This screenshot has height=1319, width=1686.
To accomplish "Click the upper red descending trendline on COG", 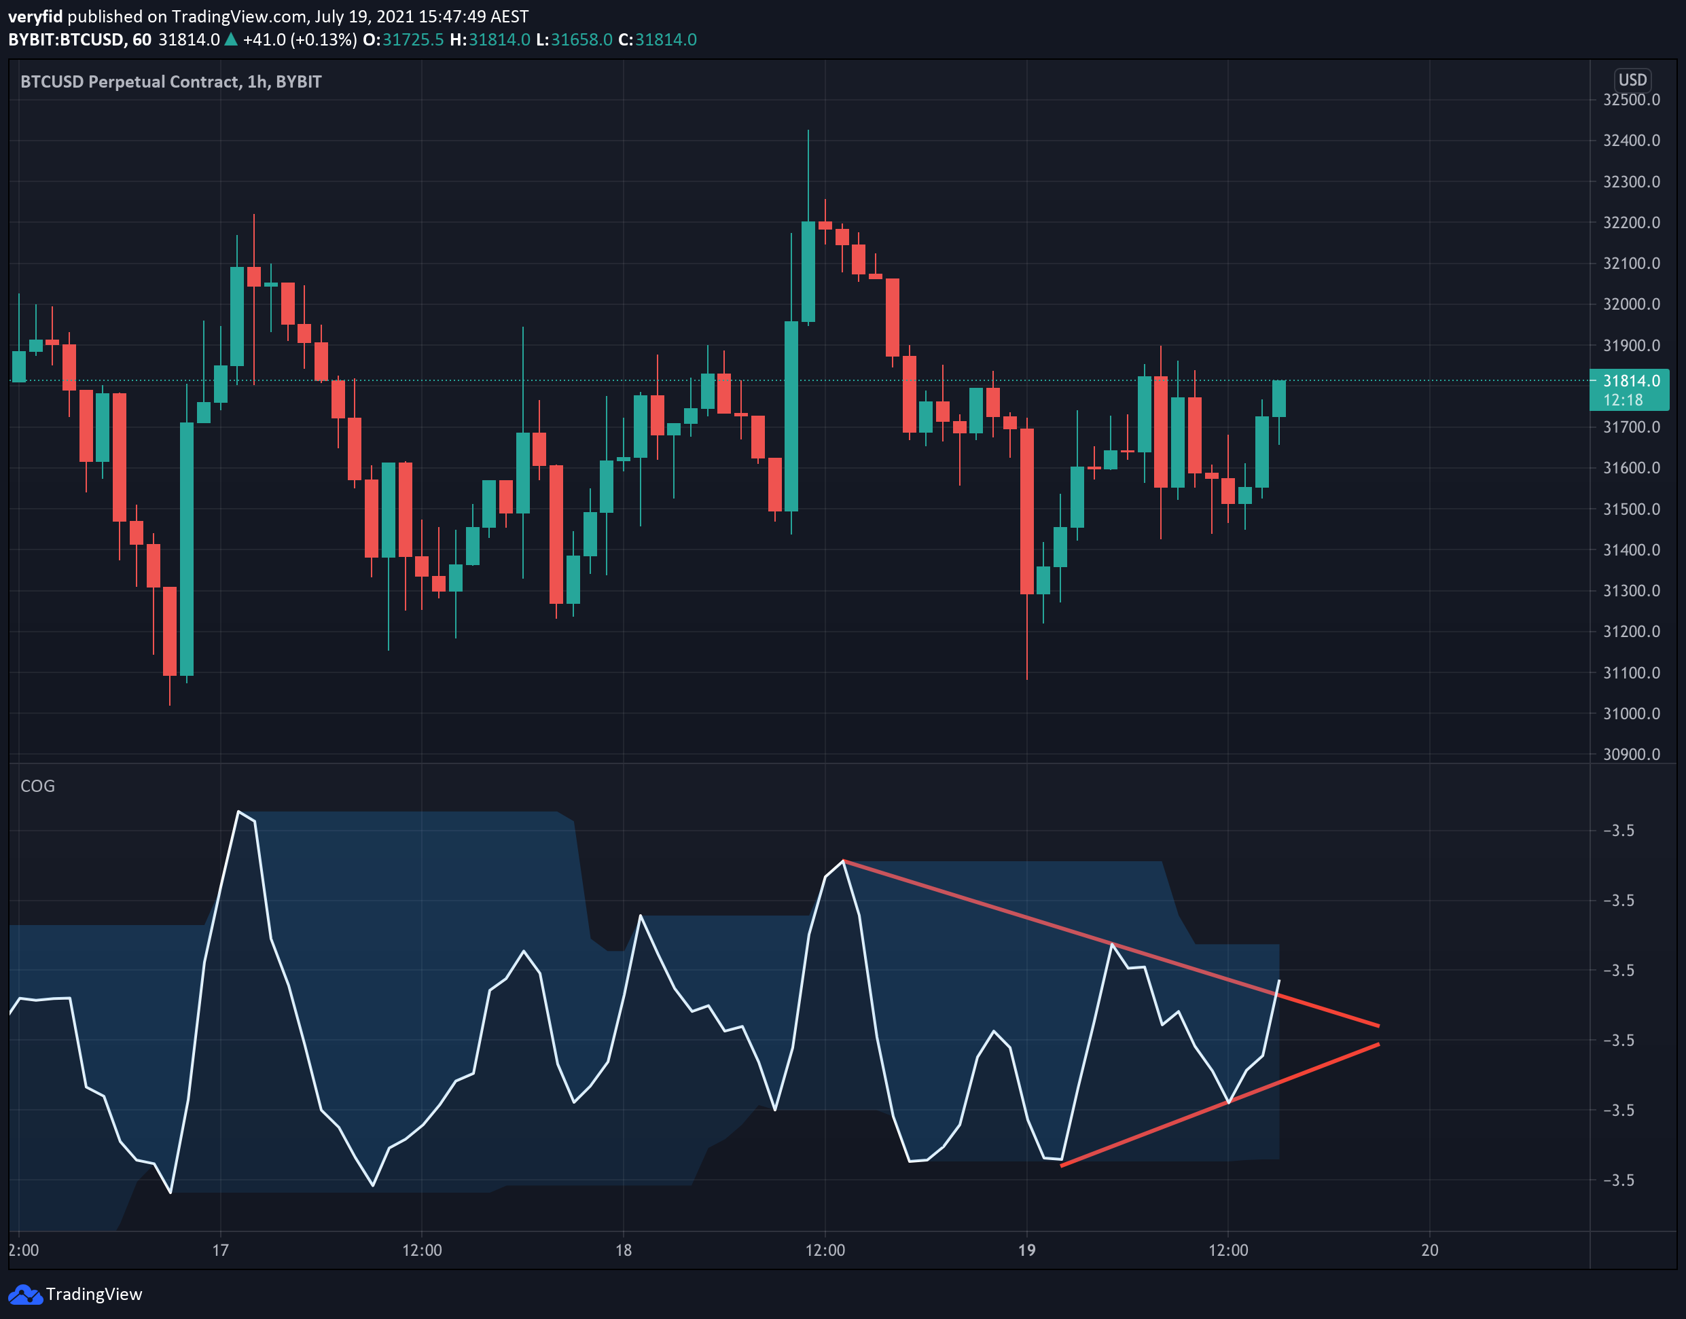I will 1111,943.
